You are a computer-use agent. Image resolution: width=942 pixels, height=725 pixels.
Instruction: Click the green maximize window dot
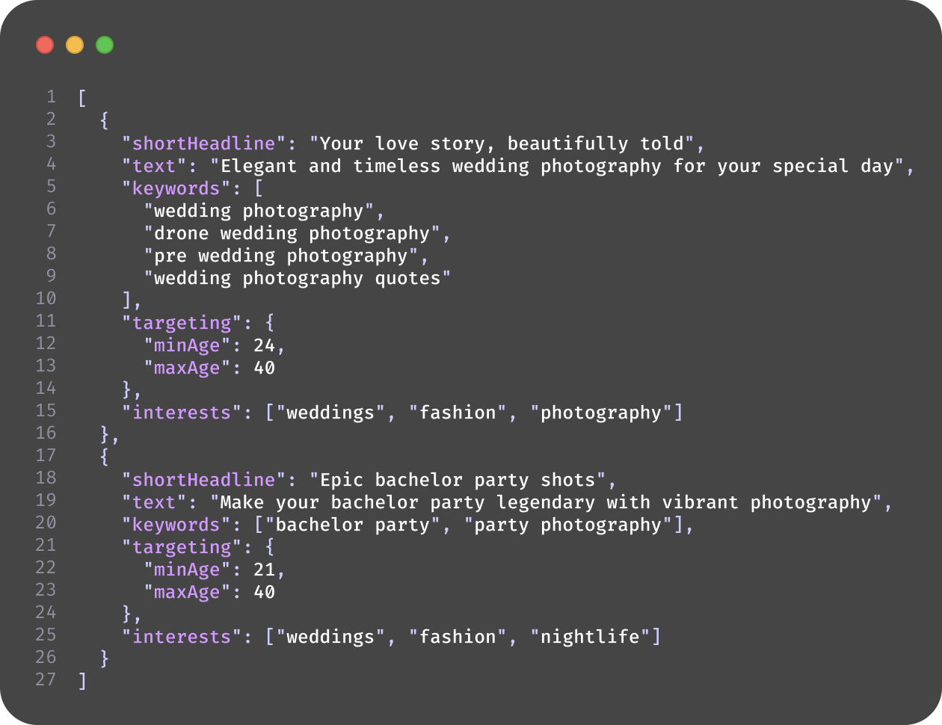tap(105, 45)
